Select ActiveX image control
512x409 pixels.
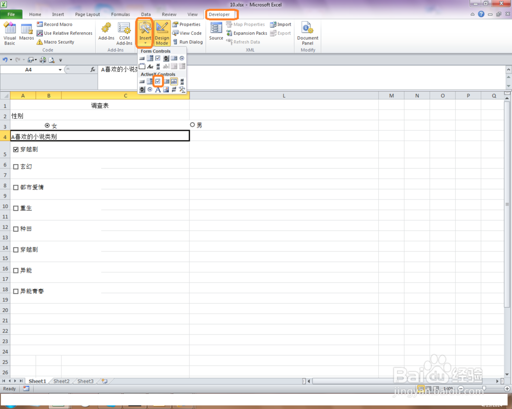click(x=166, y=89)
